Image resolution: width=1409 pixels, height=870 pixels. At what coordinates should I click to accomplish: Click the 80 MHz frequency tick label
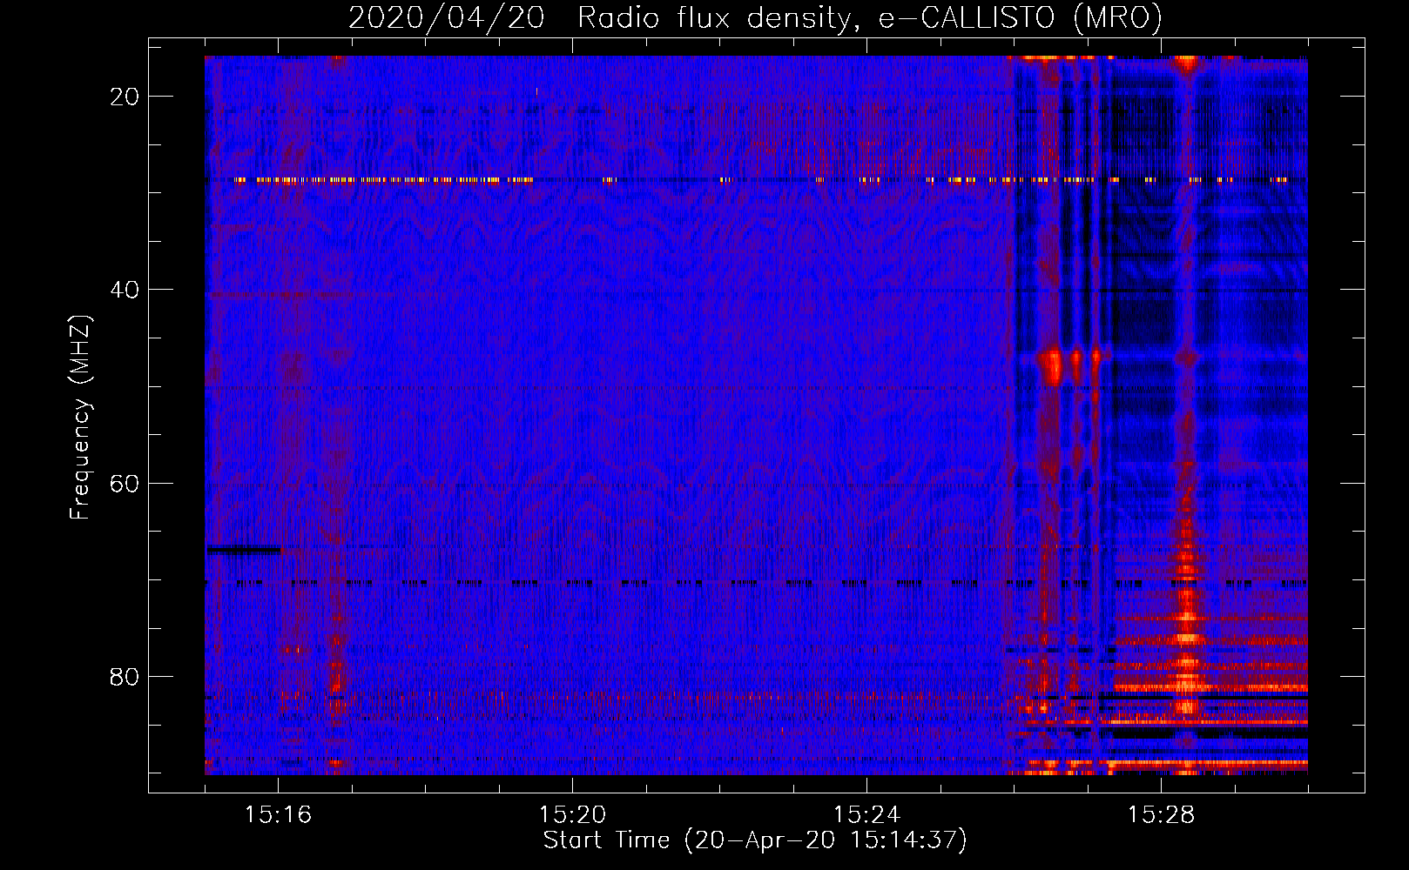click(x=125, y=676)
